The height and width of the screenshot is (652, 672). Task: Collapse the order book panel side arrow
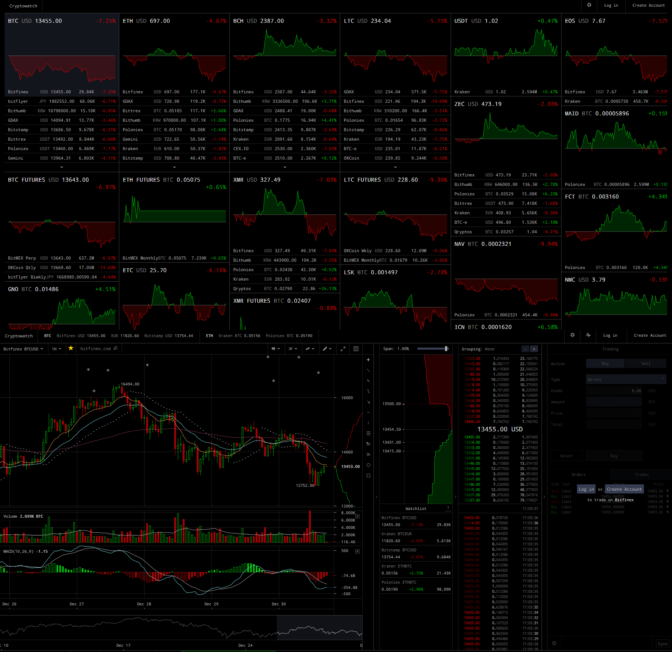point(544,497)
